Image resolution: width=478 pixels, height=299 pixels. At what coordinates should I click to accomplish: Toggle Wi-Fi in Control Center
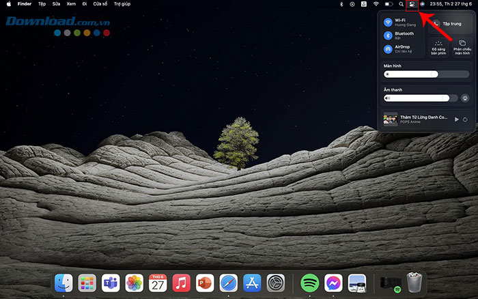(388, 22)
